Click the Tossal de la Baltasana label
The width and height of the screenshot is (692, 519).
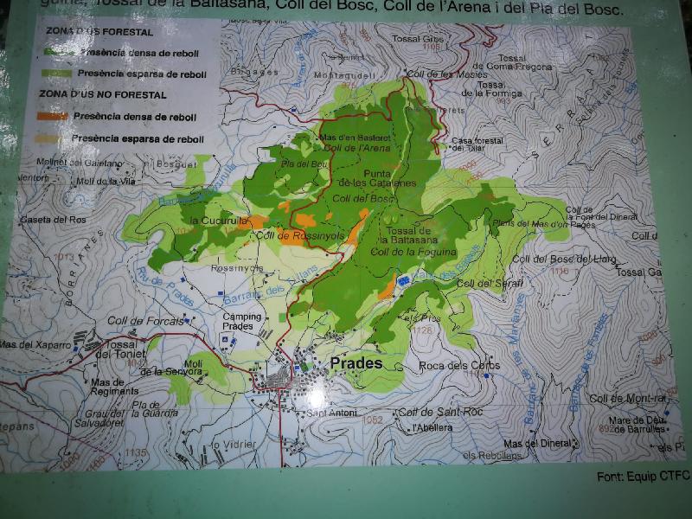coord(407,234)
